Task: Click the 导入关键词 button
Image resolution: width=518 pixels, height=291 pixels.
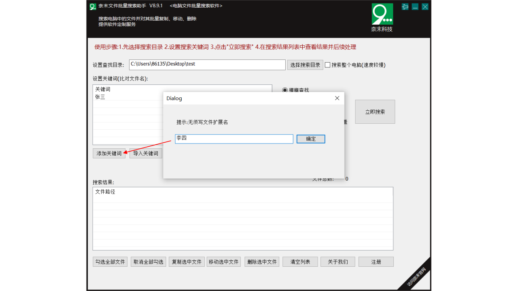Action: [x=146, y=153]
